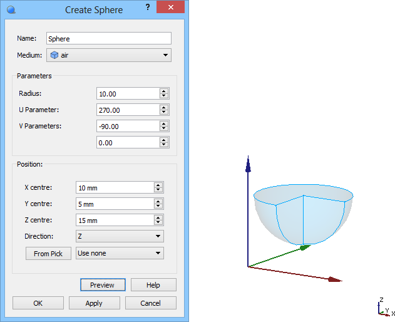
Task: Click the Name field containing Sphere
Action: coord(108,39)
